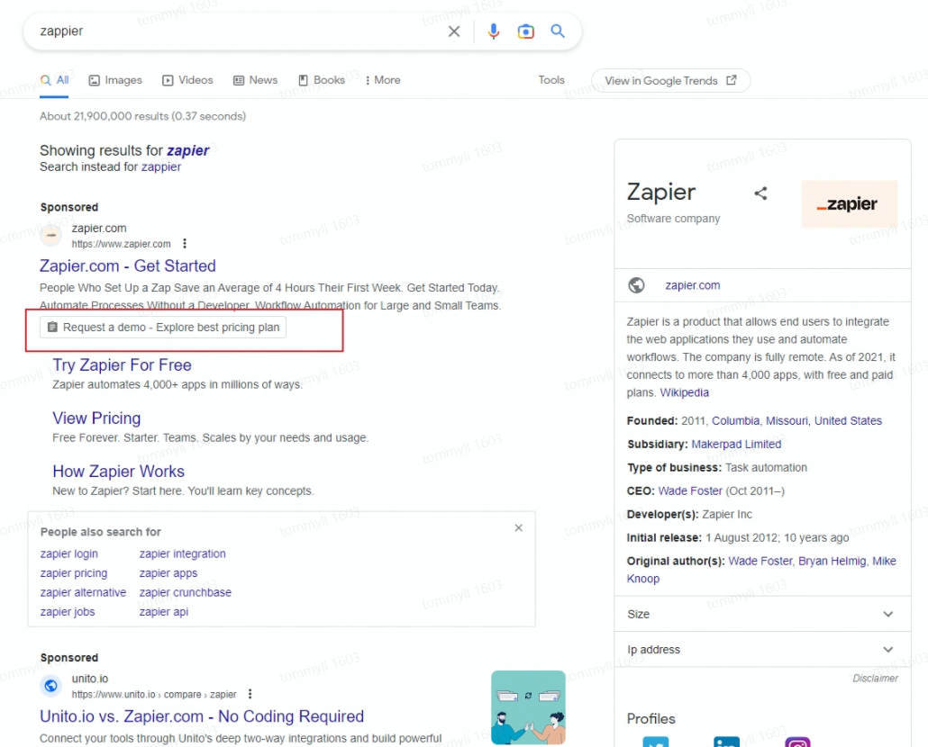
Task: Open the Wikipedia source link
Action: [x=684, y=393]
